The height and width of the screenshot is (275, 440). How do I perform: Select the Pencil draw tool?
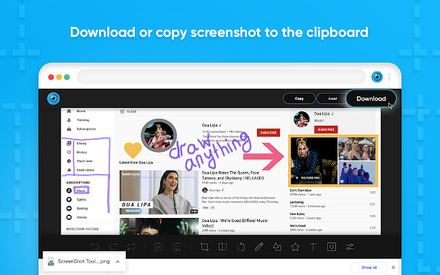point(258,246)
